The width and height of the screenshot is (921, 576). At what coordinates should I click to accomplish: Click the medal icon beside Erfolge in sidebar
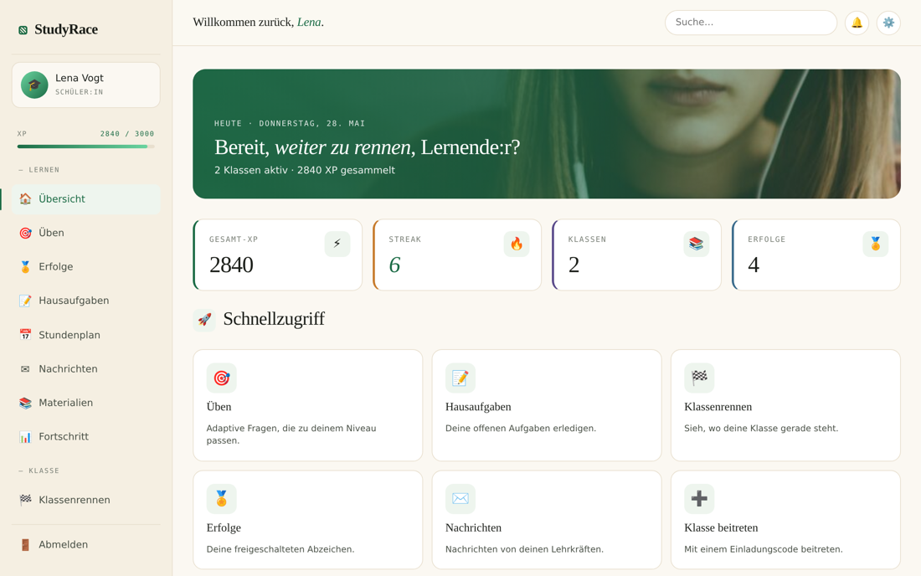tap(25, 266)
